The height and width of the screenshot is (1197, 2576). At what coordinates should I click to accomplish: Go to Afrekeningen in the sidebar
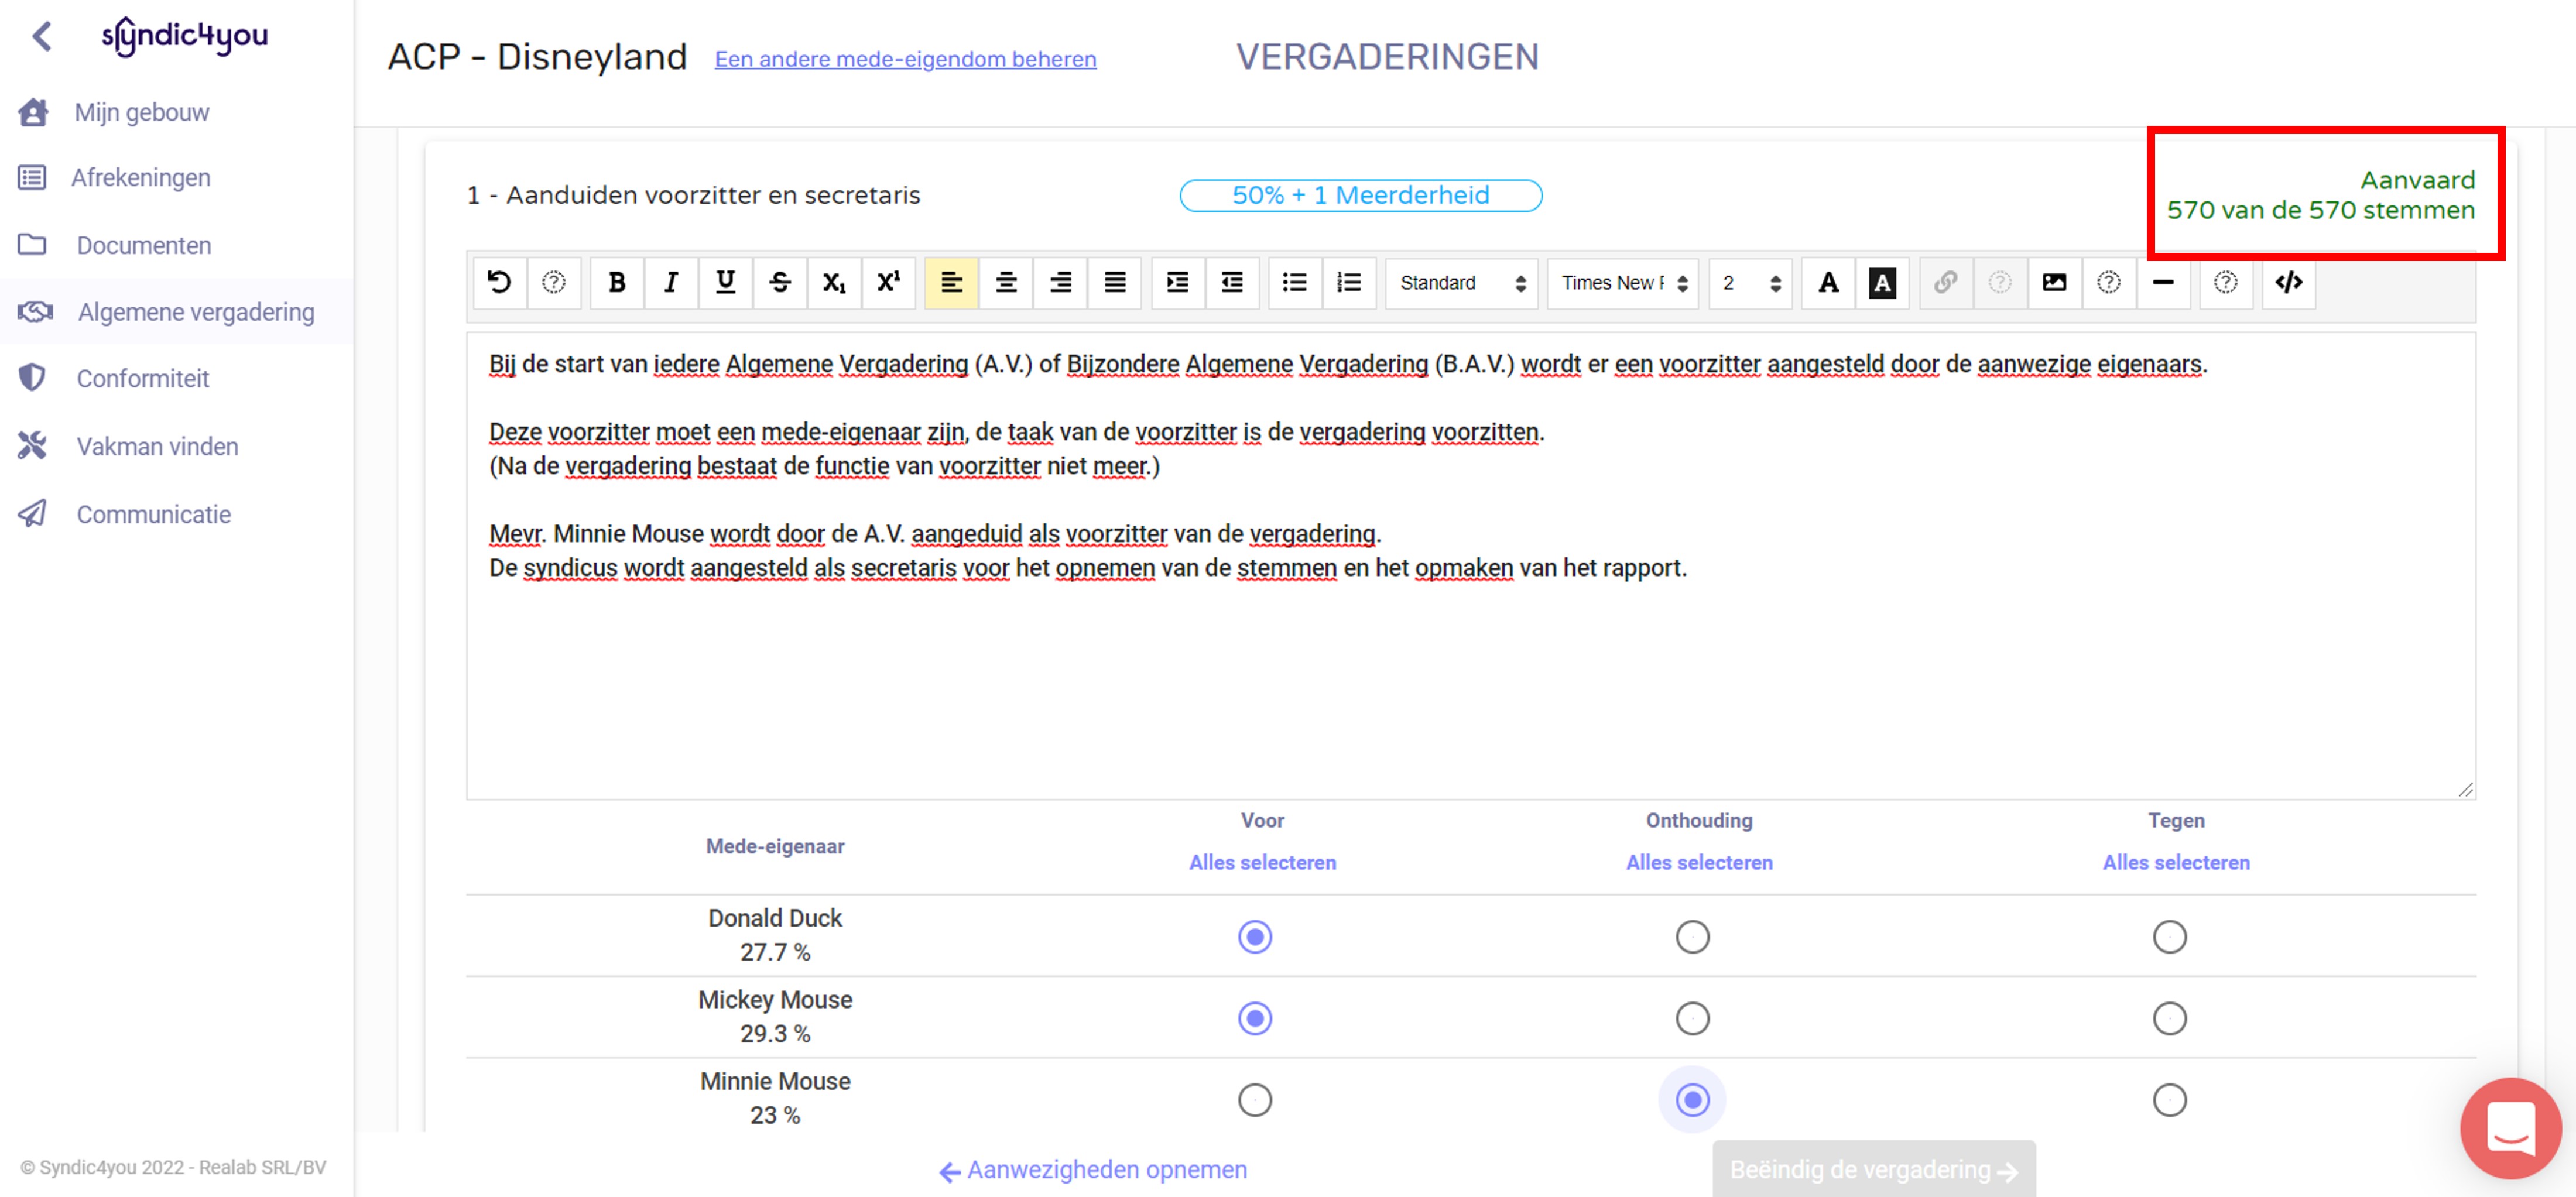coord(140,178)
